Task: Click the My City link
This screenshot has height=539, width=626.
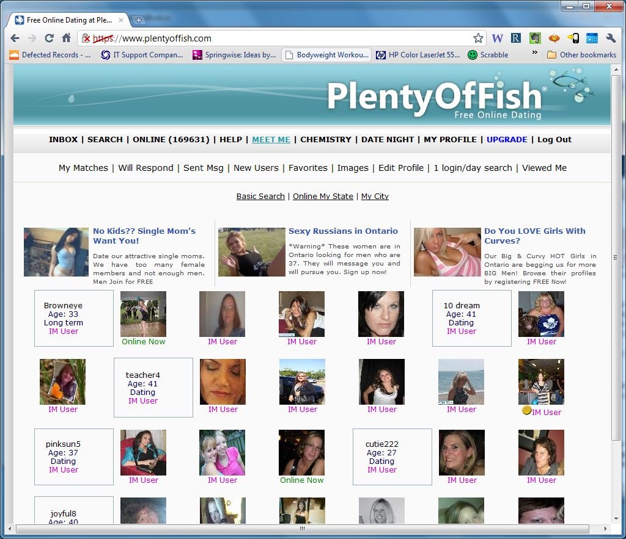Action: point(375,196)
